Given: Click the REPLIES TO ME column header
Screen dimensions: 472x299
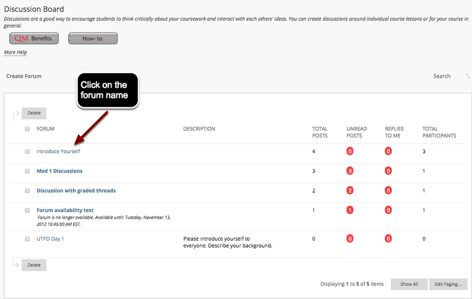Looking at the screenshot, I should tap(394, 132).
